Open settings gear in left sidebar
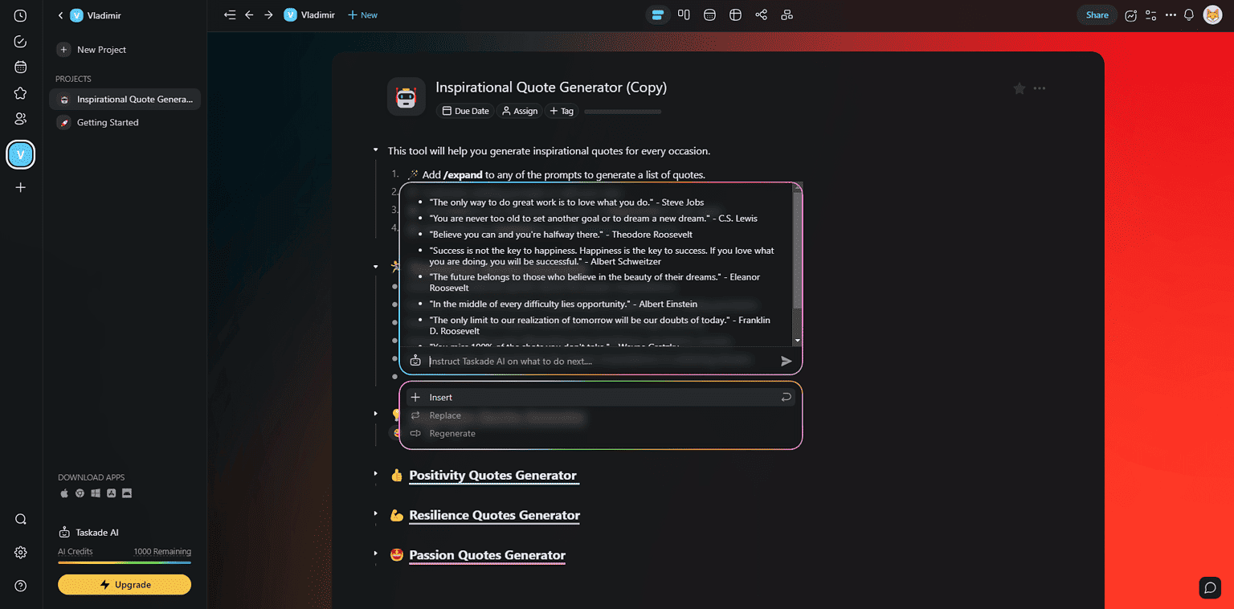The width and height of the screenshot is (1234, 609). (21, 553)
